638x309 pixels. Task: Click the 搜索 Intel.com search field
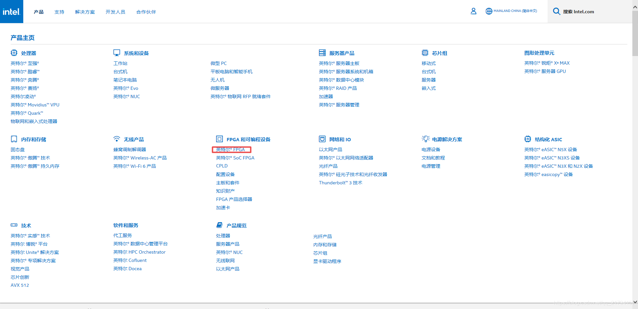click(x=590, y=12)
